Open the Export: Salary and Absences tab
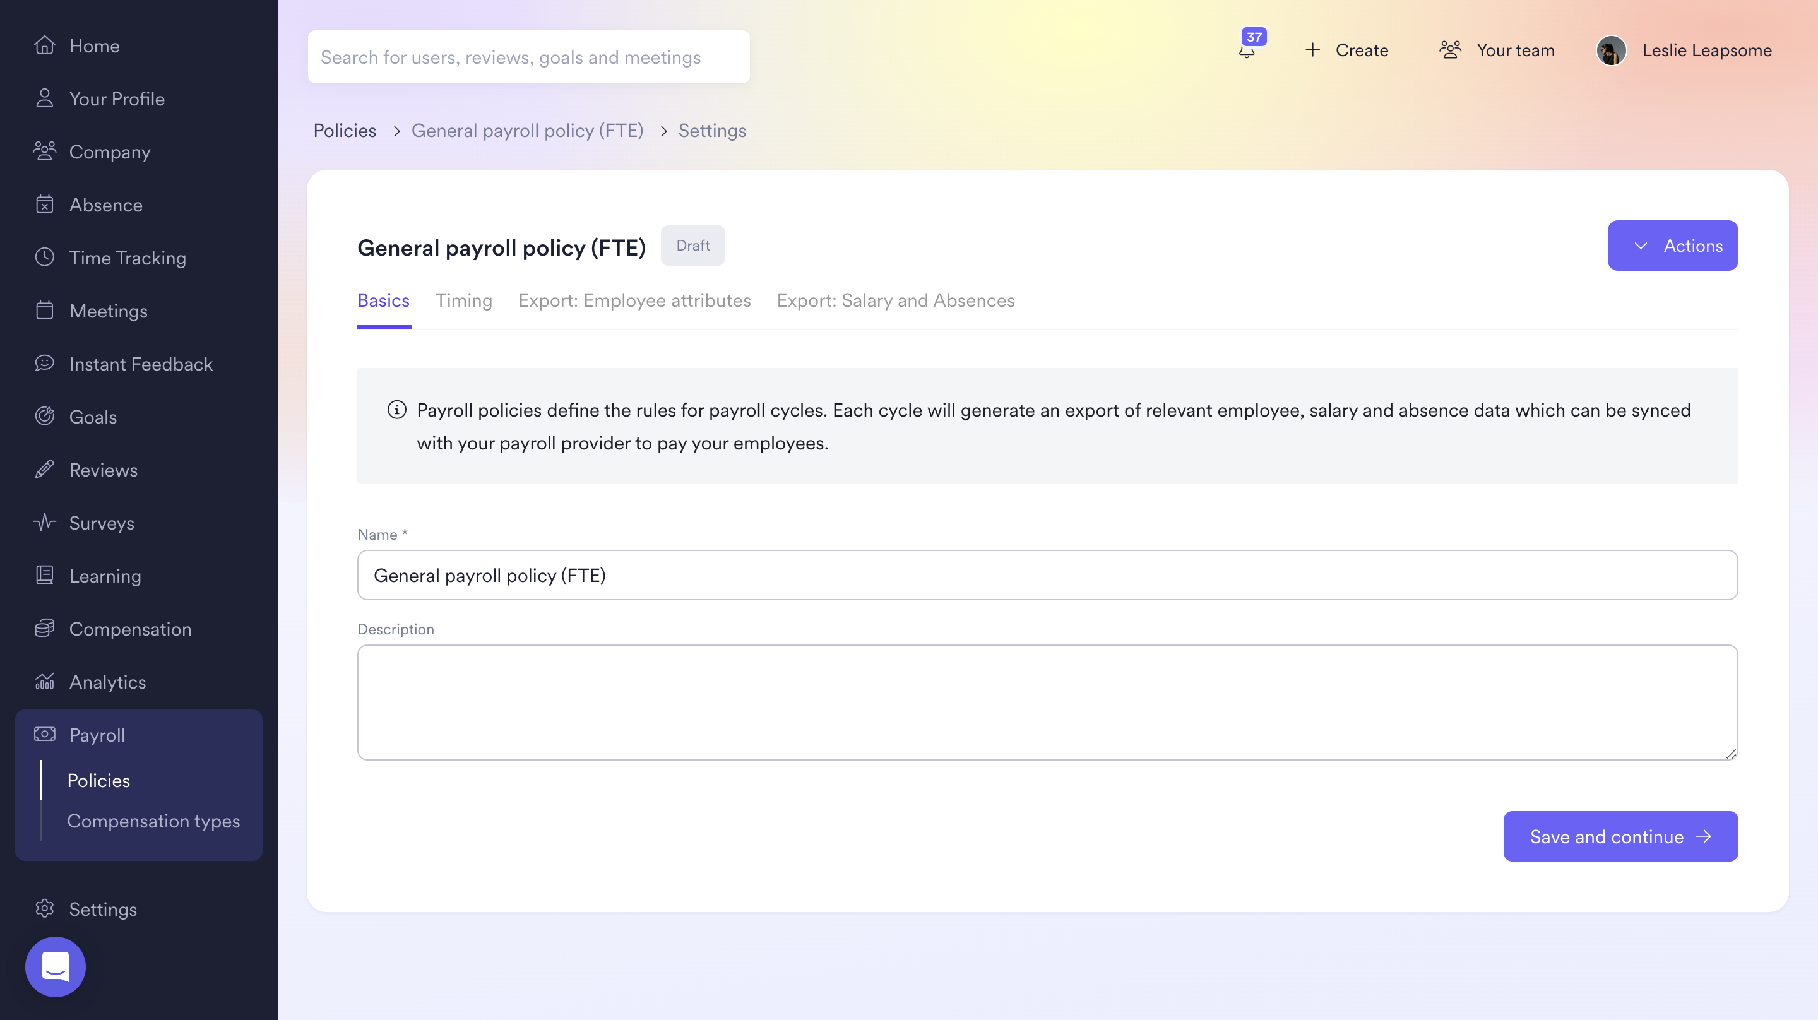This screenshot has height=1020, width=1818. (x=896, y=300)
